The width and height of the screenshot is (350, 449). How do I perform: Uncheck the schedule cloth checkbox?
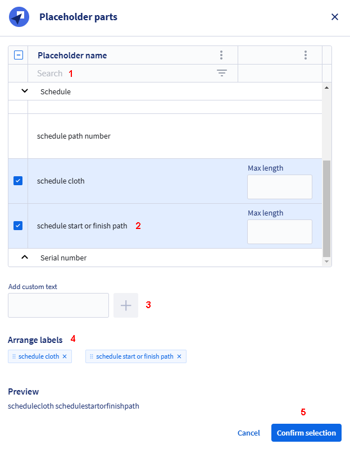(18, 181)
